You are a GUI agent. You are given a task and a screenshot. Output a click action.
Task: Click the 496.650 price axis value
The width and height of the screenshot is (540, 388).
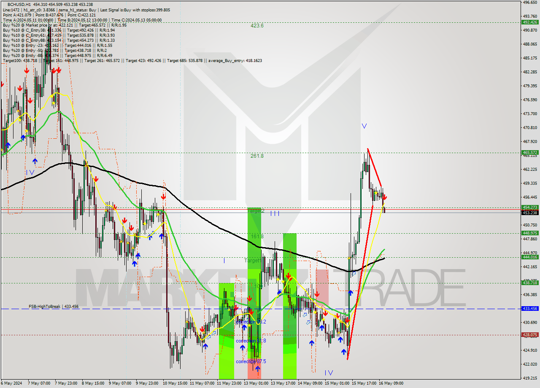[x=529, y=3]
